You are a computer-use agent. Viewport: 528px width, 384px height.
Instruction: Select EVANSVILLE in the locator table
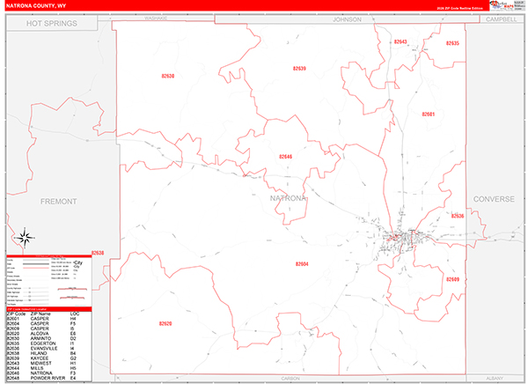tap(44, 348)
